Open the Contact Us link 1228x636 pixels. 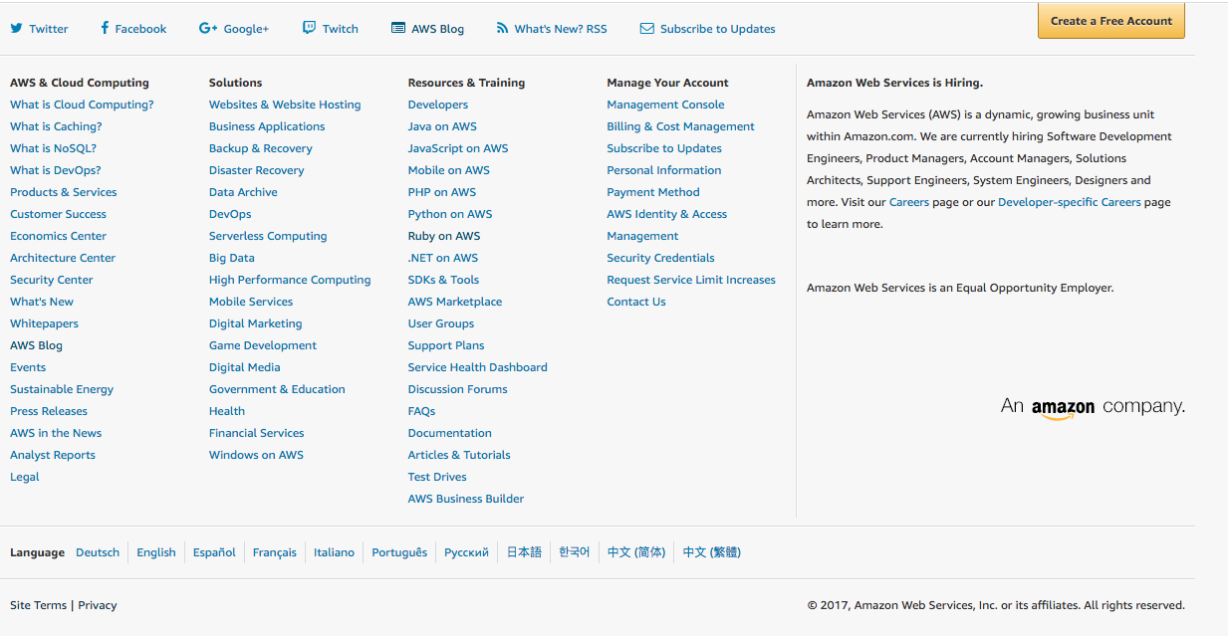point(636,302)
